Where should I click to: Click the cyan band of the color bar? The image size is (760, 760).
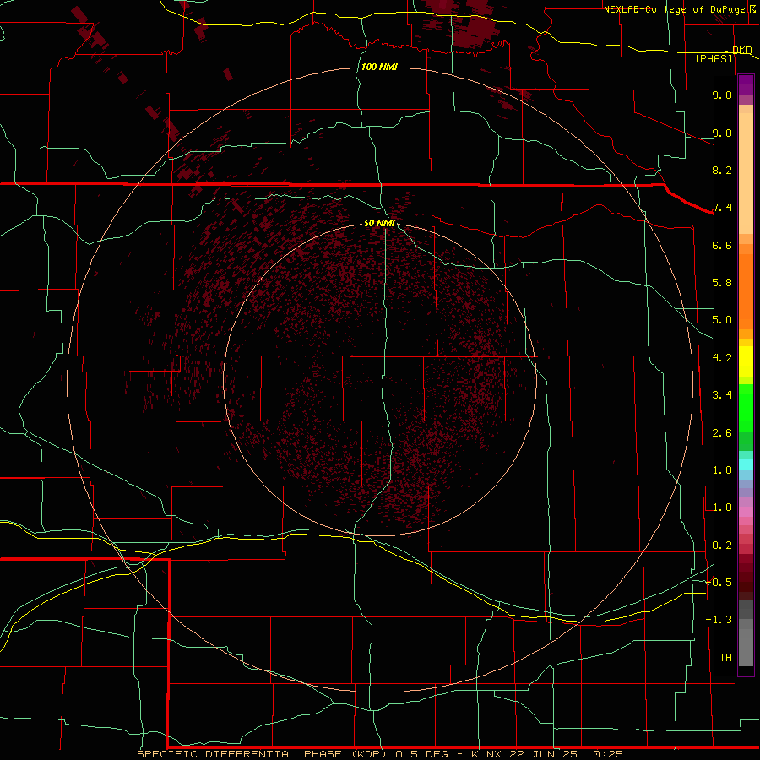point(746,464)
